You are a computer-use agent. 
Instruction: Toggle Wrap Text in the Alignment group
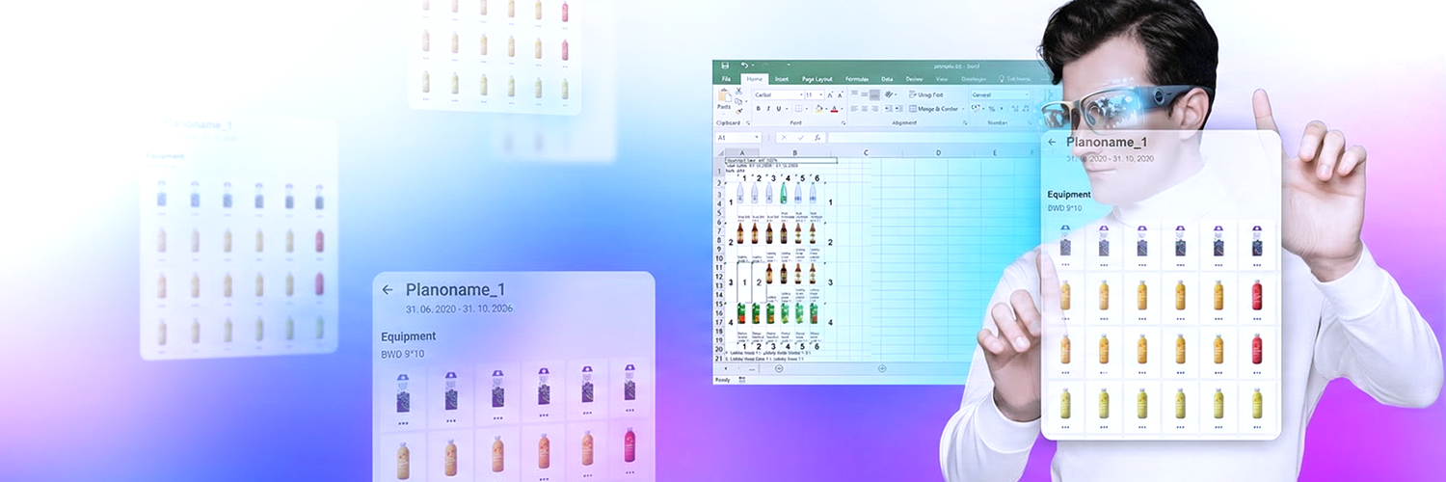[x=925, y=94]
